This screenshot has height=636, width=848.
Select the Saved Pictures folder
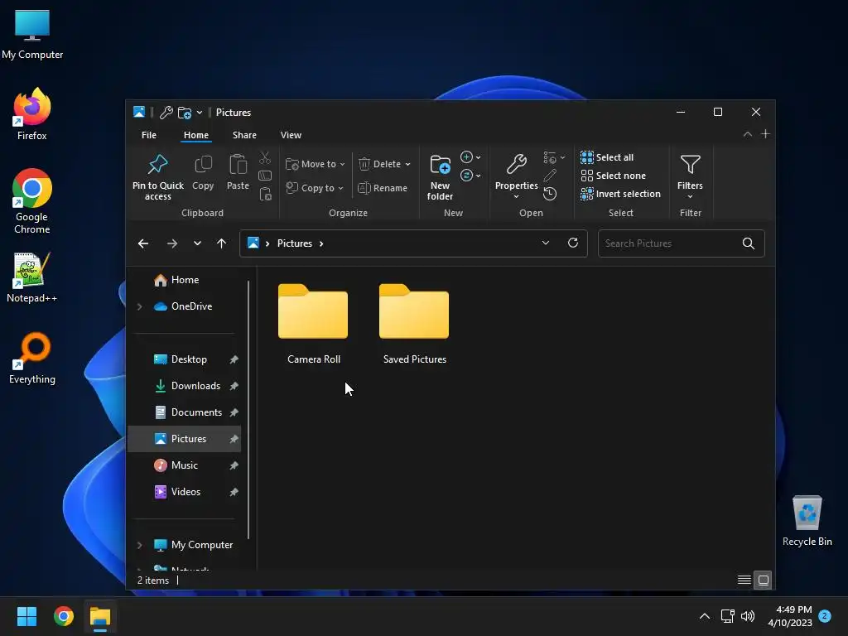pyautogui.click(x=414, y=324)
